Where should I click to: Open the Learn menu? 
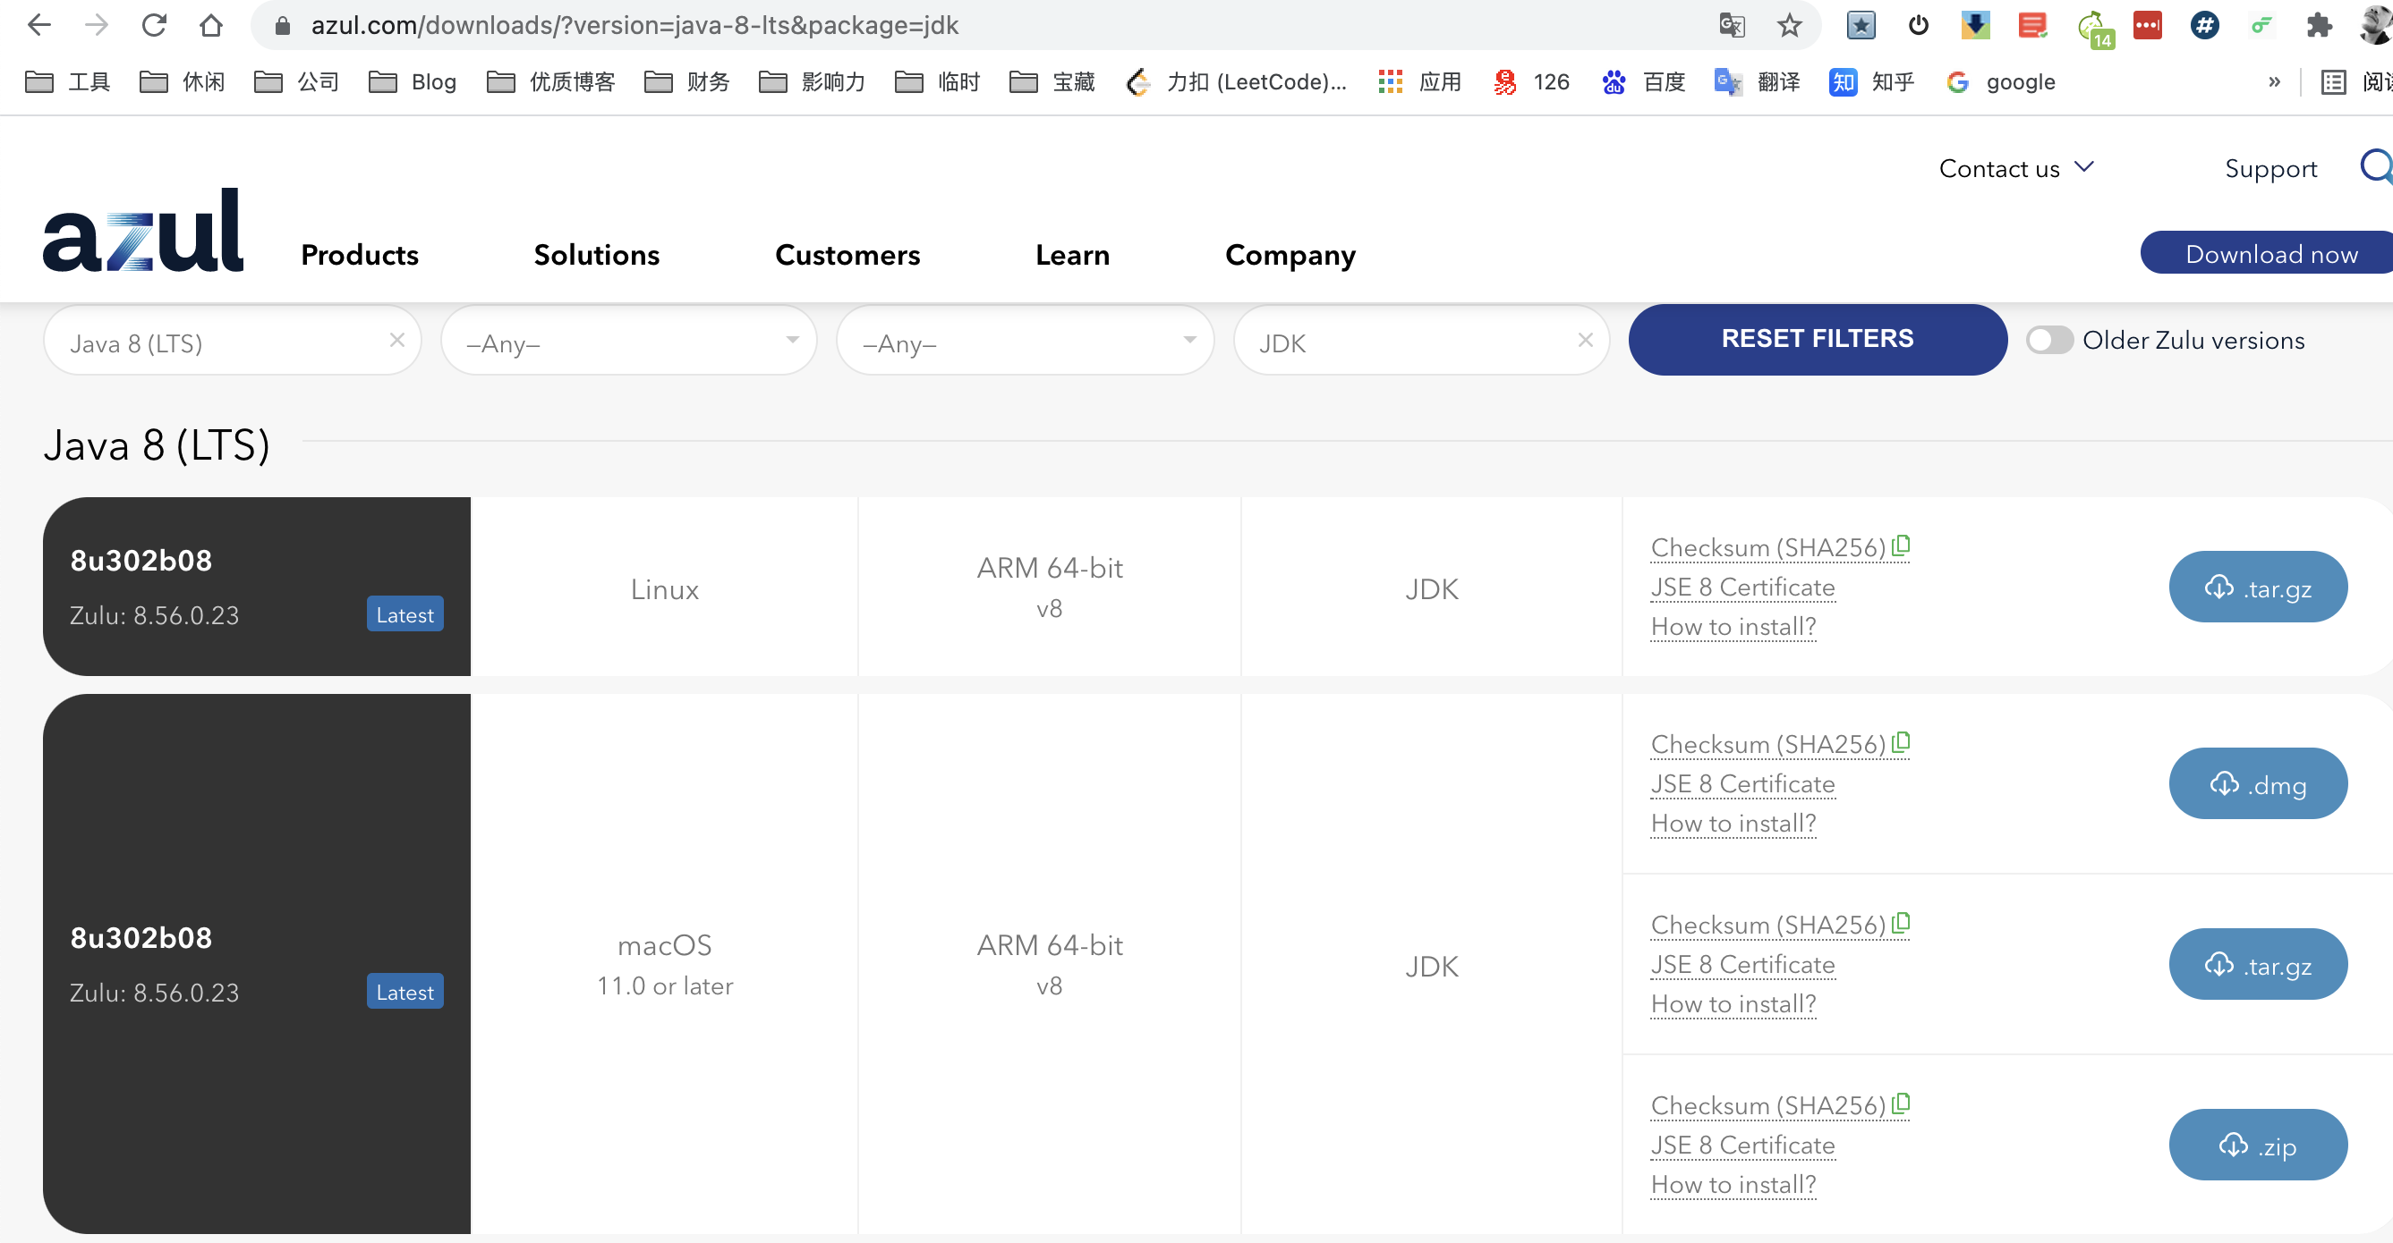click(1072, 254)
